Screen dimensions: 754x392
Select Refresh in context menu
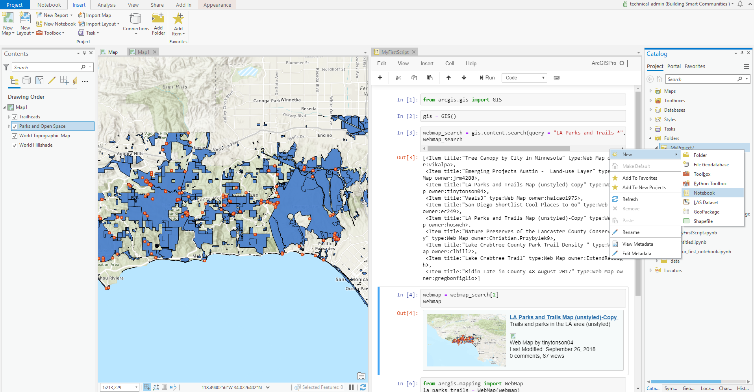(x=645, y=199)
